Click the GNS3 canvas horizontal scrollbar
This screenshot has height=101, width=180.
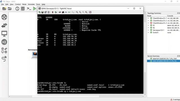pyautogui.click(x=66, y=97)
